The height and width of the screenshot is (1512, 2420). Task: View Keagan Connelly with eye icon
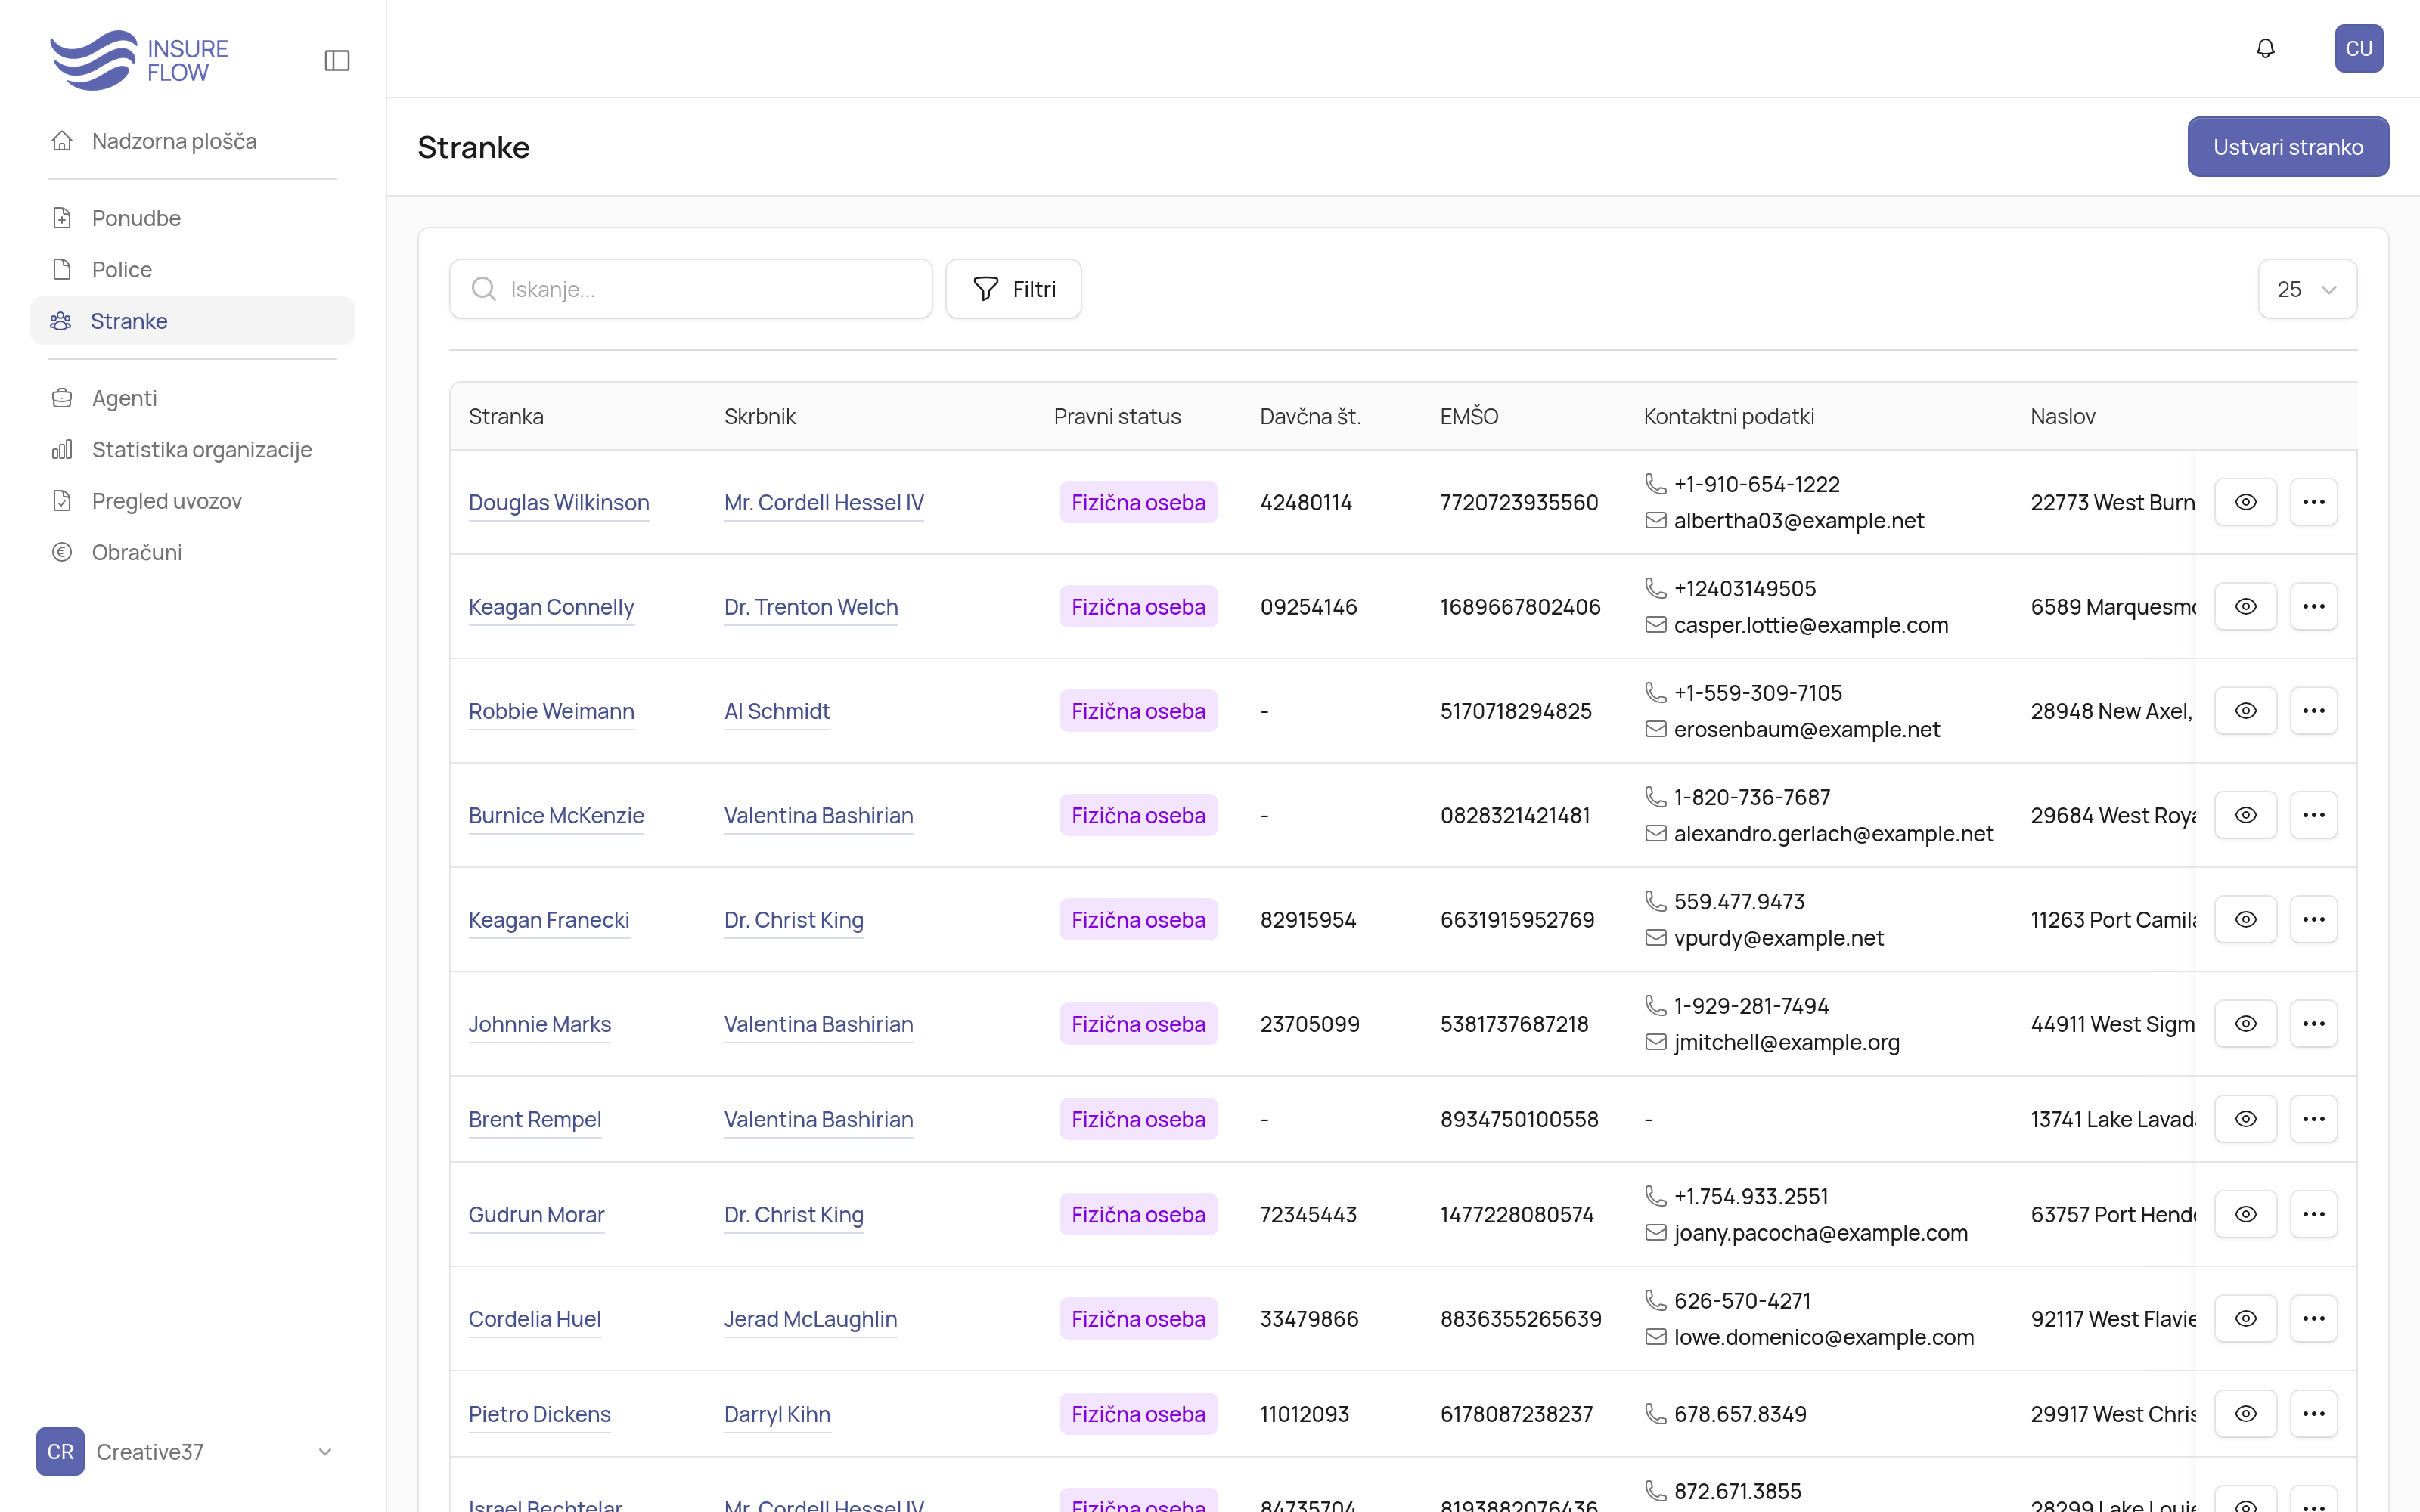(2245, 606)
